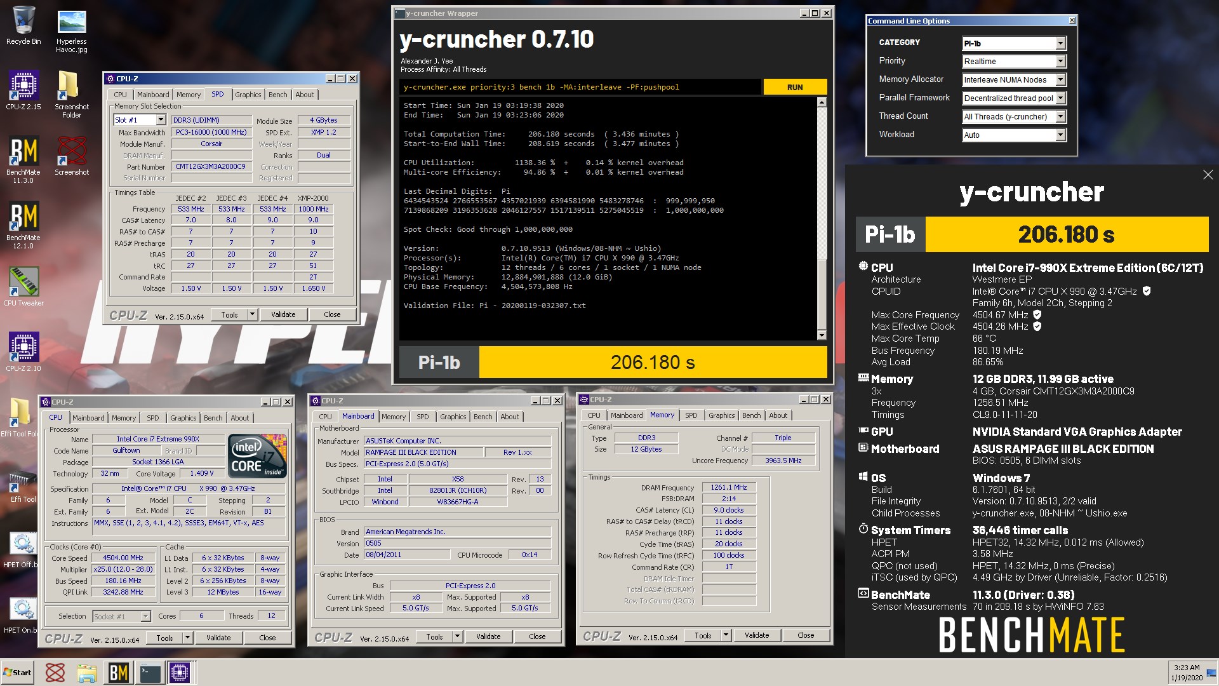
Task: Click Part Number CMT12GX3M3A2000C9 field
Action: point(212,166)
